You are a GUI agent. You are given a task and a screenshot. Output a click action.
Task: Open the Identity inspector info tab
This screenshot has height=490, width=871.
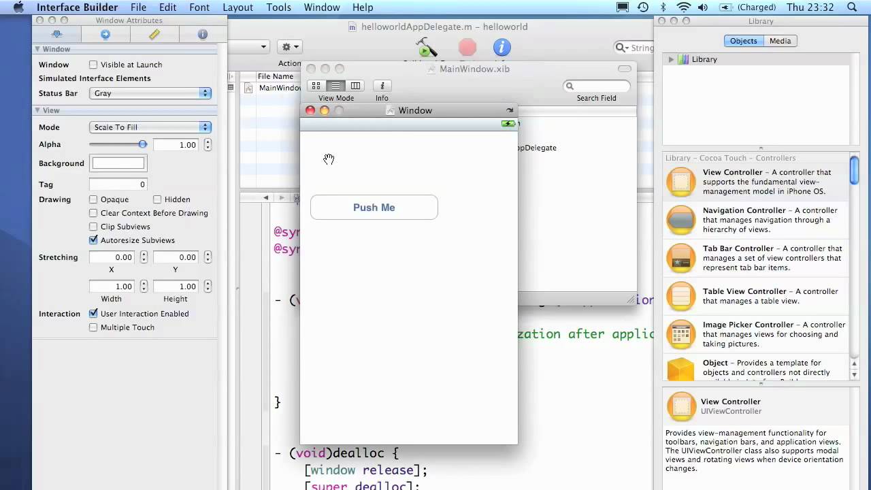[202, 34]
